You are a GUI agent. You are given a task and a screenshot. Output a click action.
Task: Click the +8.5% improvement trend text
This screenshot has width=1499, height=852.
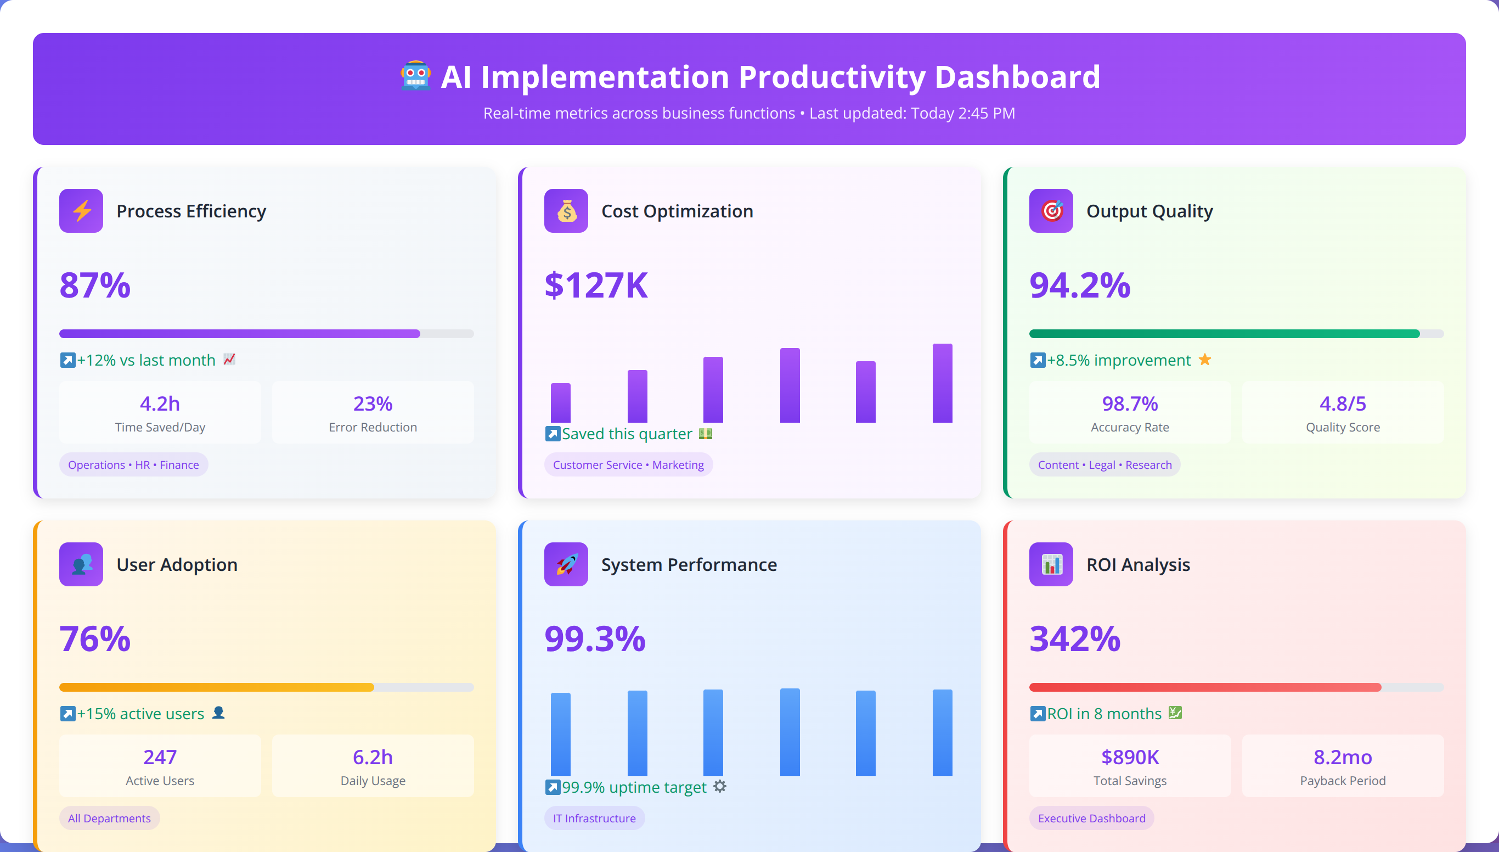click(1119, 360)
